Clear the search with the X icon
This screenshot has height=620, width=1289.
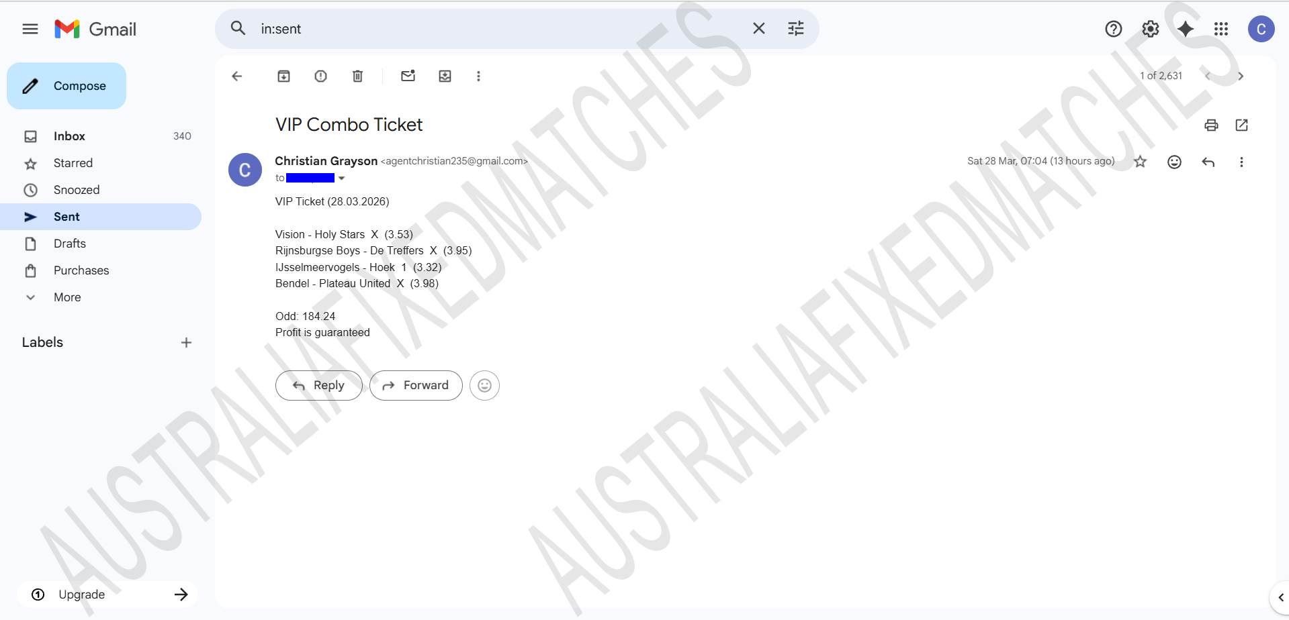click(x=759, y=28)
